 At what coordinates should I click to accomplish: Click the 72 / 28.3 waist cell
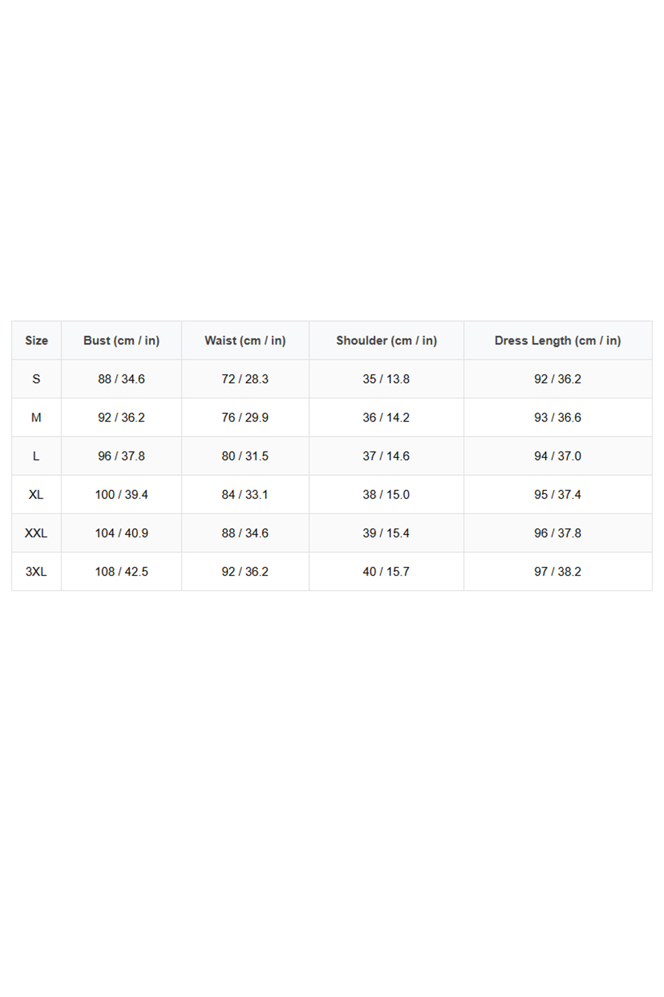coord(245,379)
